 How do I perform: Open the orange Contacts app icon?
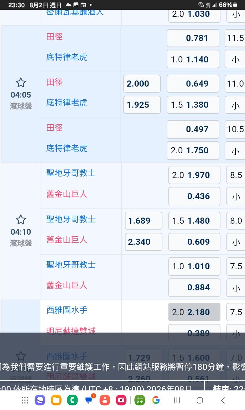[105, 400]
